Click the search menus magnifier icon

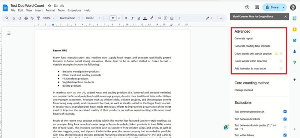[x=7, y=18]
